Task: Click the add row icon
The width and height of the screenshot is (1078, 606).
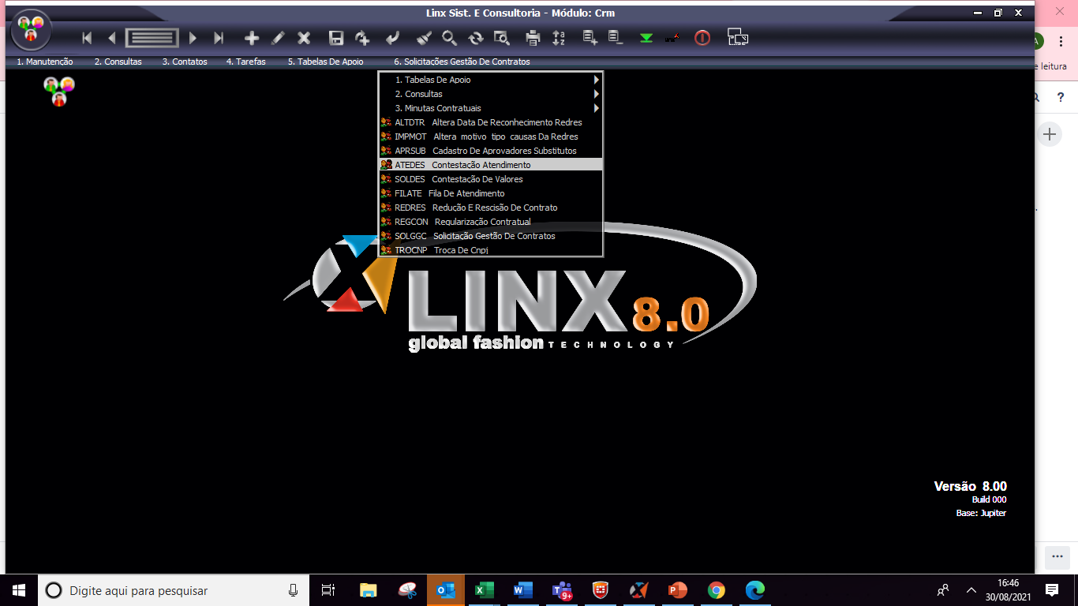Action: tap(590, 37)
